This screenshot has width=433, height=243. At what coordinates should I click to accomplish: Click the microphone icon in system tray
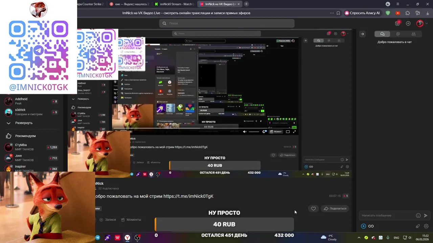388,238
